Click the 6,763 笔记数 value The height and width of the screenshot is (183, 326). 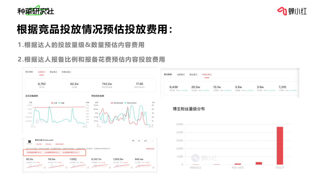click(x=42, y=84)
